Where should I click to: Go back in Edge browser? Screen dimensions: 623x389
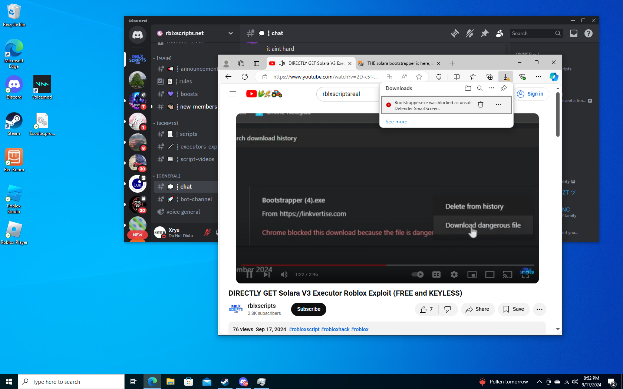(x=228, y=77)
